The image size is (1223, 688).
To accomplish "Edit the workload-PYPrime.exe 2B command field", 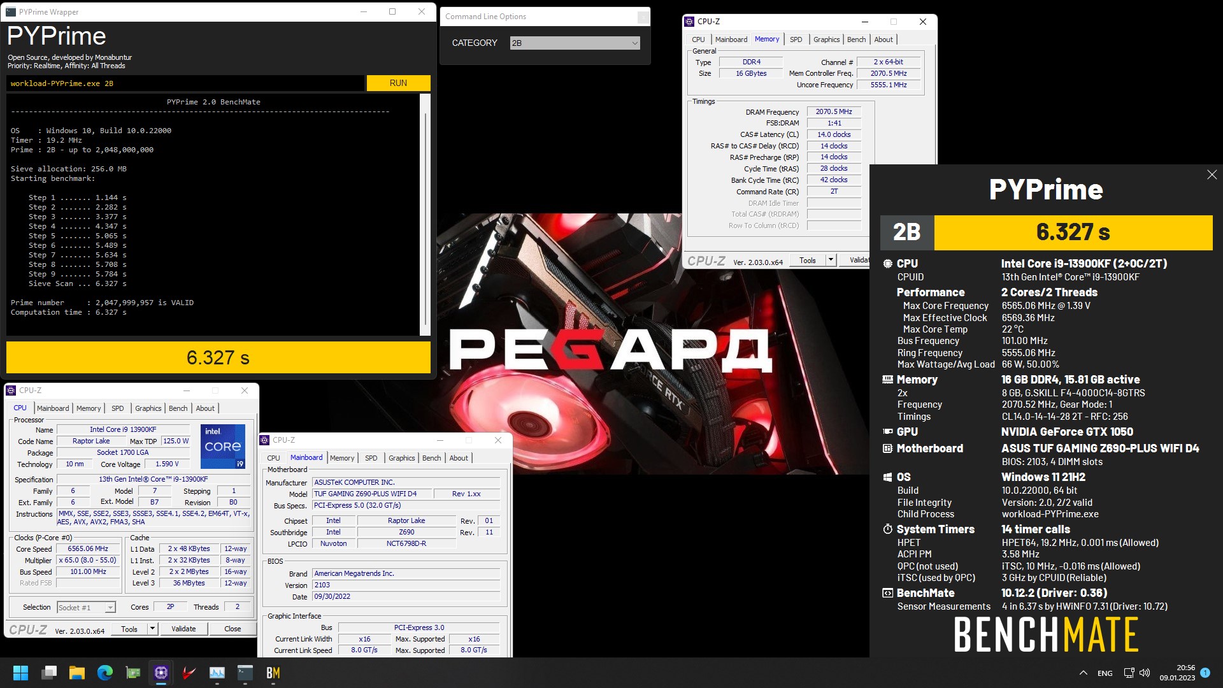I will coord(185,83).
